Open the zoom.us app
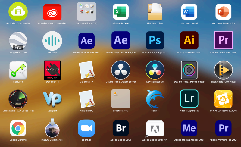The image size is (241, 147). [86, 128]
